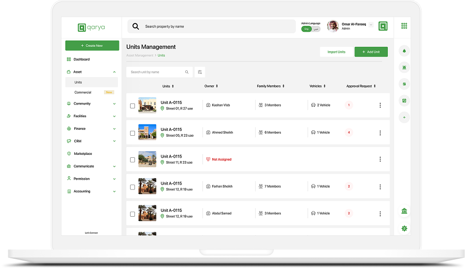Viewport: 466px width, 268px height.
Task: Switch admin language toggle to Arabic
Action: pos(316,29)
